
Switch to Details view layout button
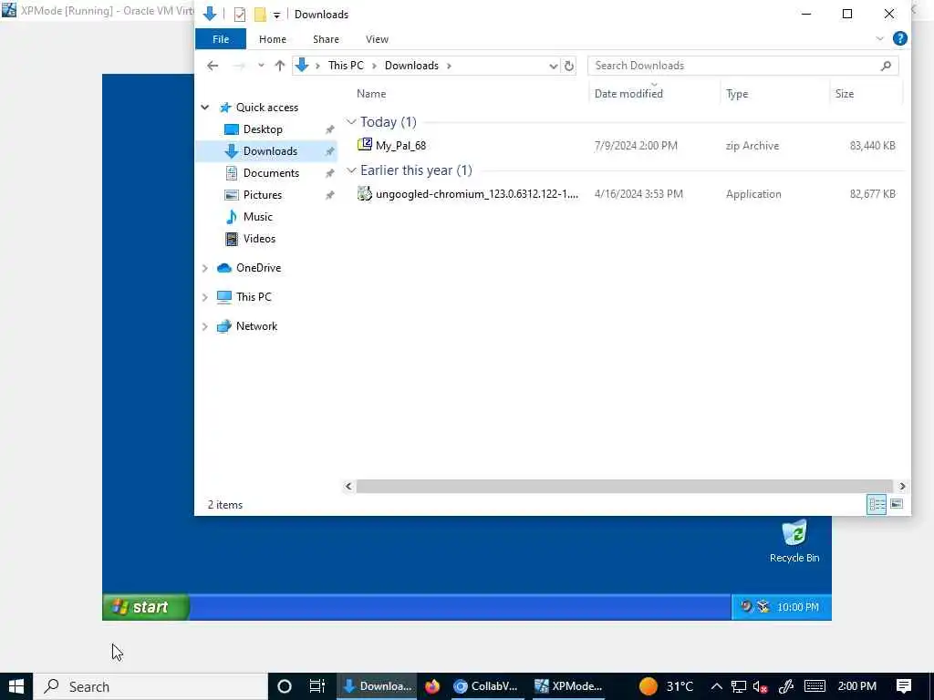pyautogui.click(x=877, y=504)
